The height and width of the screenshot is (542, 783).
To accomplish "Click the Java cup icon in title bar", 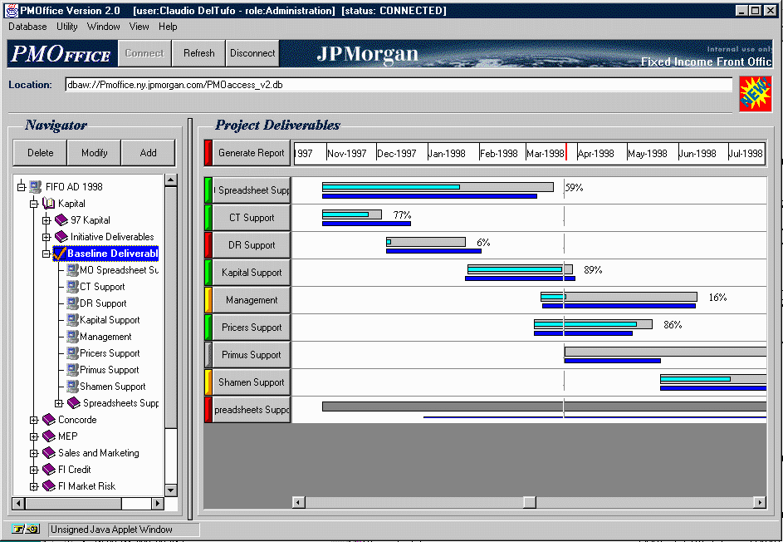I will point(12,10).
